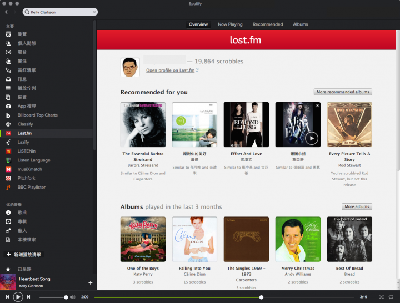
Task: Play the current track
Action: (18, 297)
